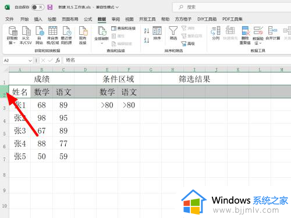Select cell with score 95
Viewport: 291px width, 218px height.
point(63,117)
